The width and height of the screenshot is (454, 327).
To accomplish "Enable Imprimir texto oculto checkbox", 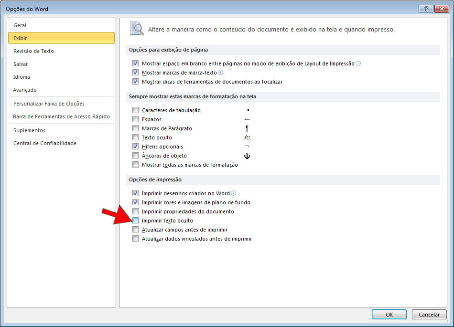I will click(135, 221).
